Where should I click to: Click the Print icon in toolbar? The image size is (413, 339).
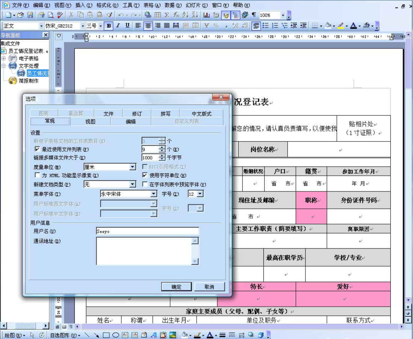[41, 15]
